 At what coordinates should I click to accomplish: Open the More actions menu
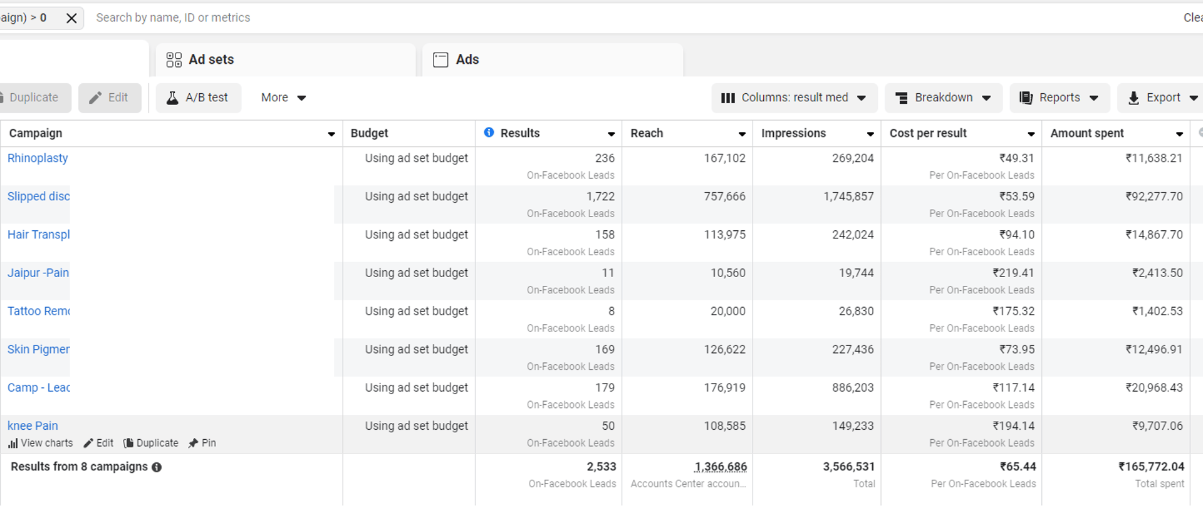click(x=283, y=98)
